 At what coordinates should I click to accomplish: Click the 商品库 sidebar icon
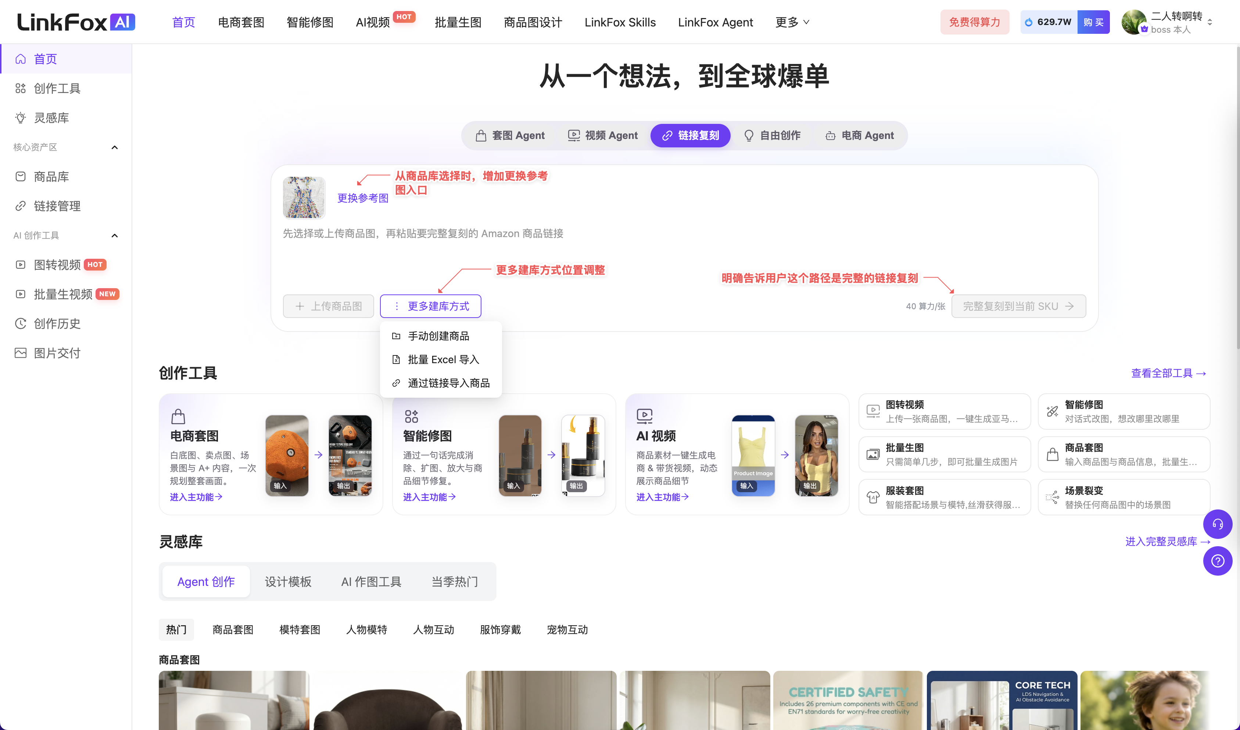20,177
